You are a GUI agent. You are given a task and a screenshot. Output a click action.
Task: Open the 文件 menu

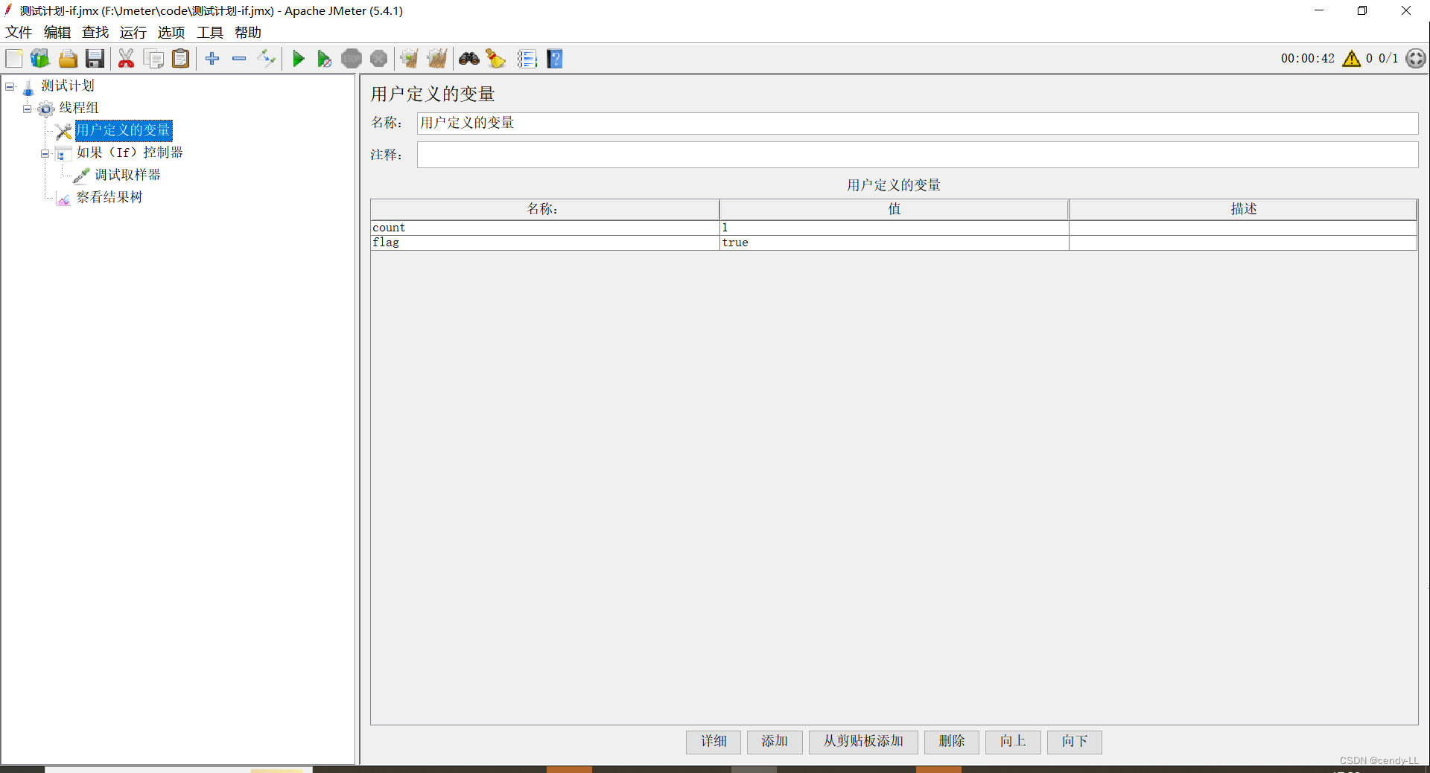click(x=19, y=33)
